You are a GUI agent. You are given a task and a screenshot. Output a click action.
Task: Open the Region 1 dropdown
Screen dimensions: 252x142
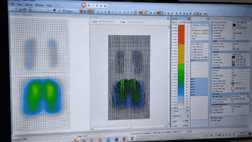(x=70, y=11)
